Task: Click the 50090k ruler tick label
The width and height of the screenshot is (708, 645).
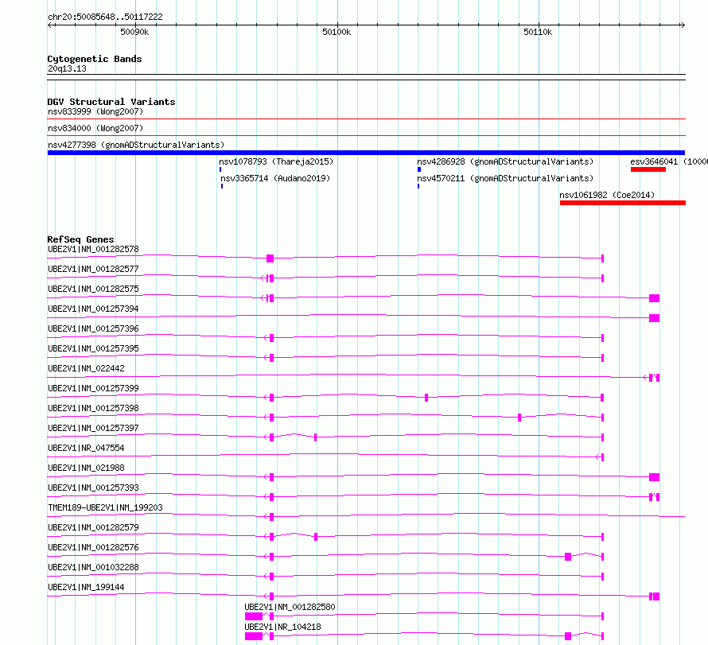Action: click(134, 32)
